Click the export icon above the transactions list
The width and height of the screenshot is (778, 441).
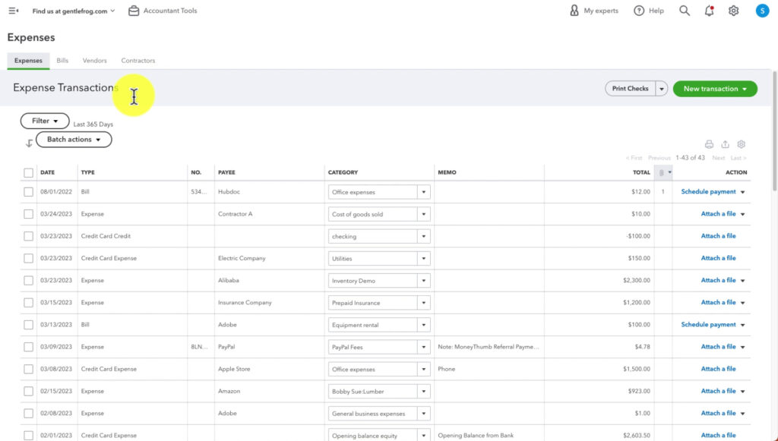725,143
